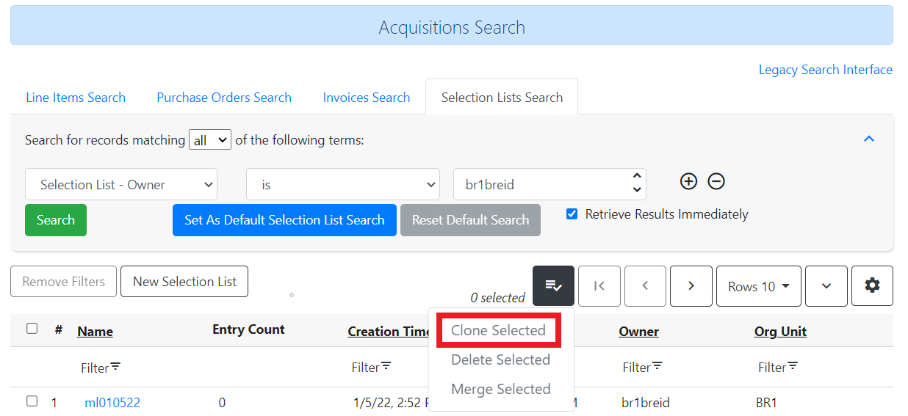This screenshot has height=416, width=908.
Task: Remove search term row with minus icon
Action: click(716, 181)
